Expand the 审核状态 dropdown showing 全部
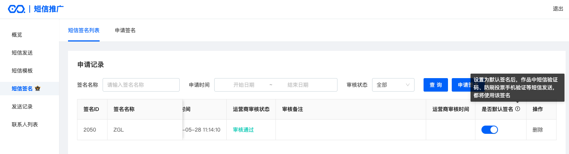The image size is (569, 154). click(393, 85)
